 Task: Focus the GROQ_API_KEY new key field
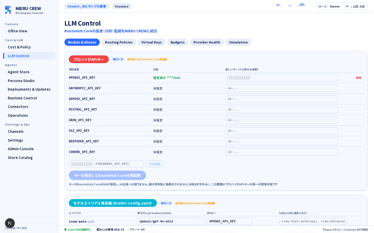coord(282,120)
